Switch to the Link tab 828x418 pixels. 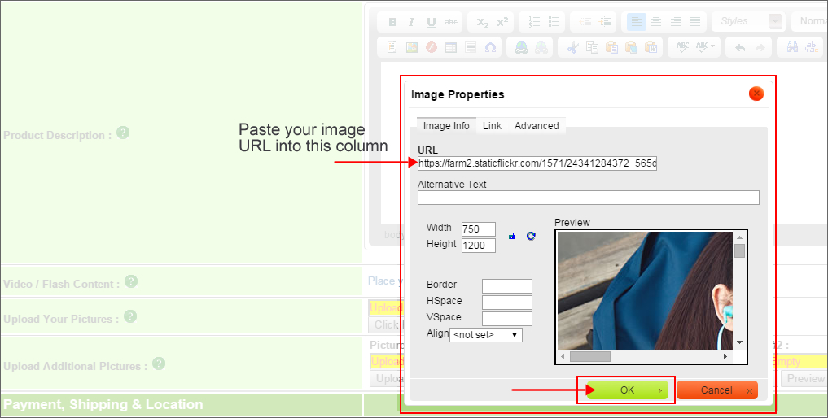click(x=492, y=126)
